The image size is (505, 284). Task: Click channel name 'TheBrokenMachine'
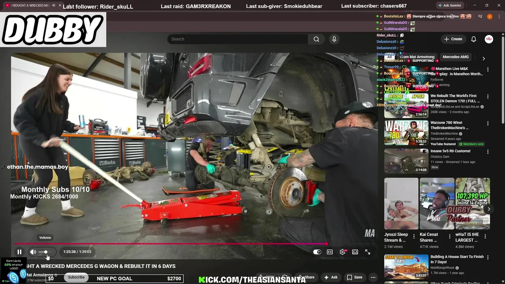point(444,134)
